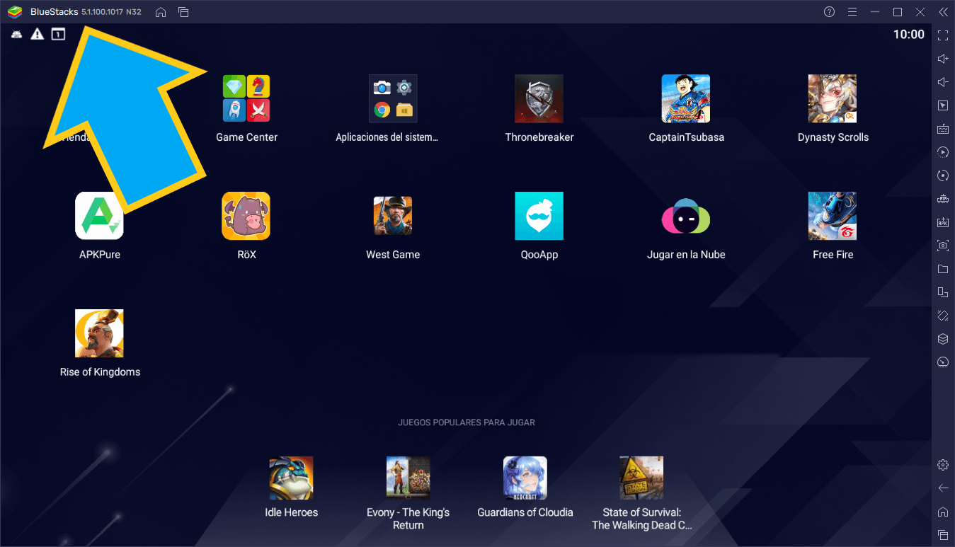Viewport: 955px width, 547px height.
Task: Open BlueStacks settings gear in sidebar
Action: point(942,465)
